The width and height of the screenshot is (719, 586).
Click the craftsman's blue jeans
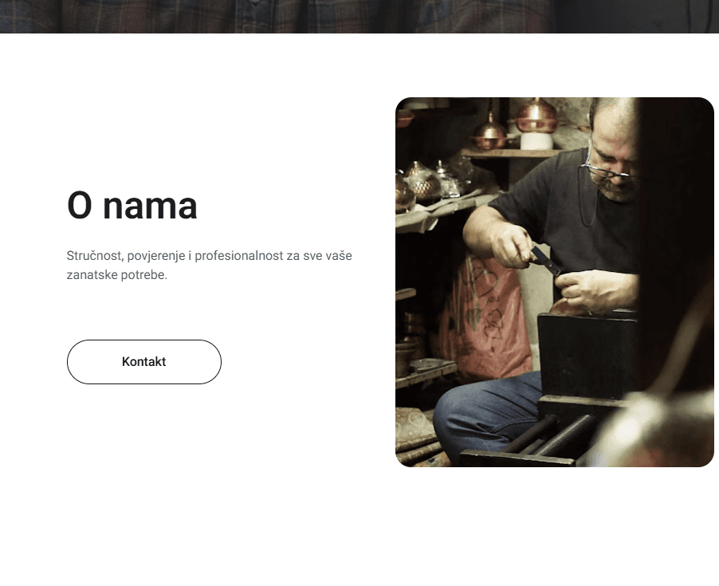(486, 413)
